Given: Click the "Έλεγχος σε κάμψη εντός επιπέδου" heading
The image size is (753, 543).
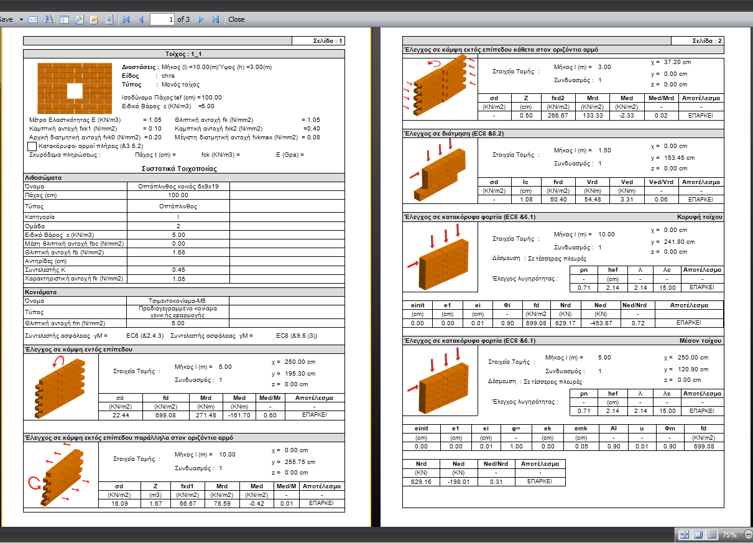Looking at the screenshot, I should [x=78, y=349].
